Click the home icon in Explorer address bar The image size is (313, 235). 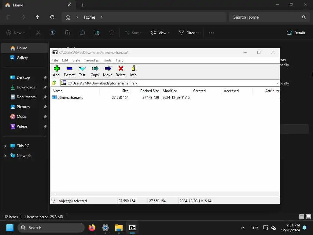68,17
